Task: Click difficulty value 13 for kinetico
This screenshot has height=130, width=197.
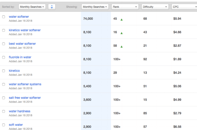Action: 145,73
